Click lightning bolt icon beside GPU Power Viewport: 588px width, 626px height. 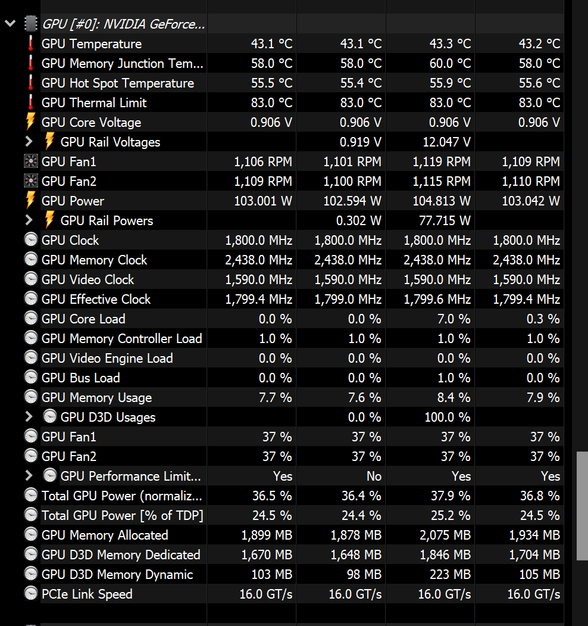tap(31, 200)
